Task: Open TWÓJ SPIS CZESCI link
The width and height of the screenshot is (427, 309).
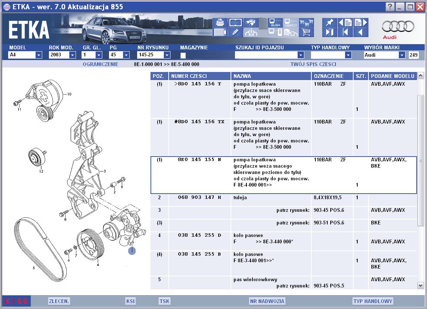Action: tap(313, 64)
